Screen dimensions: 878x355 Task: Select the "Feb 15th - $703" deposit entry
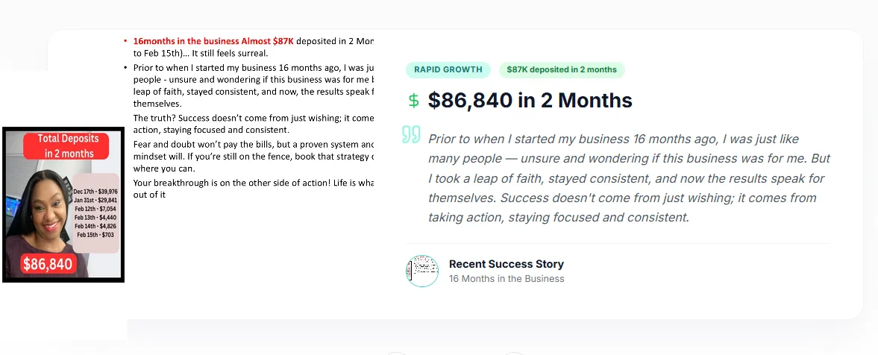96,235
